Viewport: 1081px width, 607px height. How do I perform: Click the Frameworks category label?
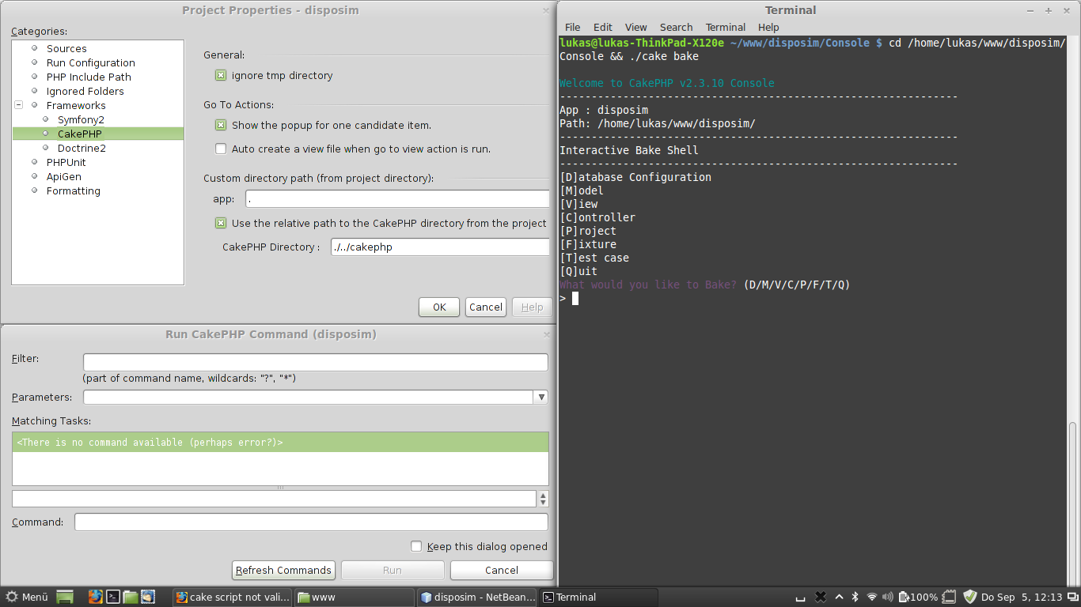[76, 105]
